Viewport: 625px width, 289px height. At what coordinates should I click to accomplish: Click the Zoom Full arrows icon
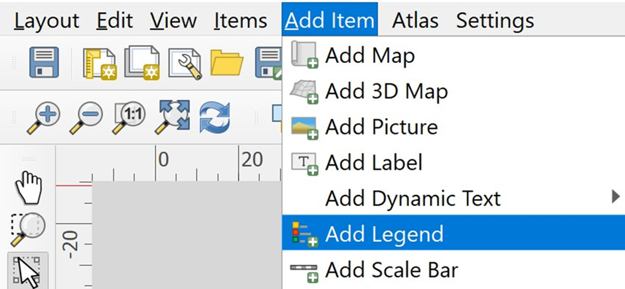coord(172,117)
